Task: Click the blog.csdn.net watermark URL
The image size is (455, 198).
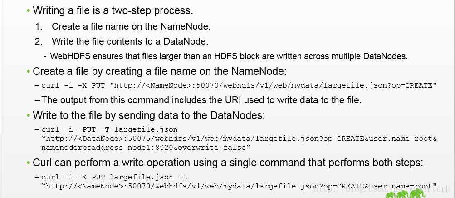Action: (382, 189)
